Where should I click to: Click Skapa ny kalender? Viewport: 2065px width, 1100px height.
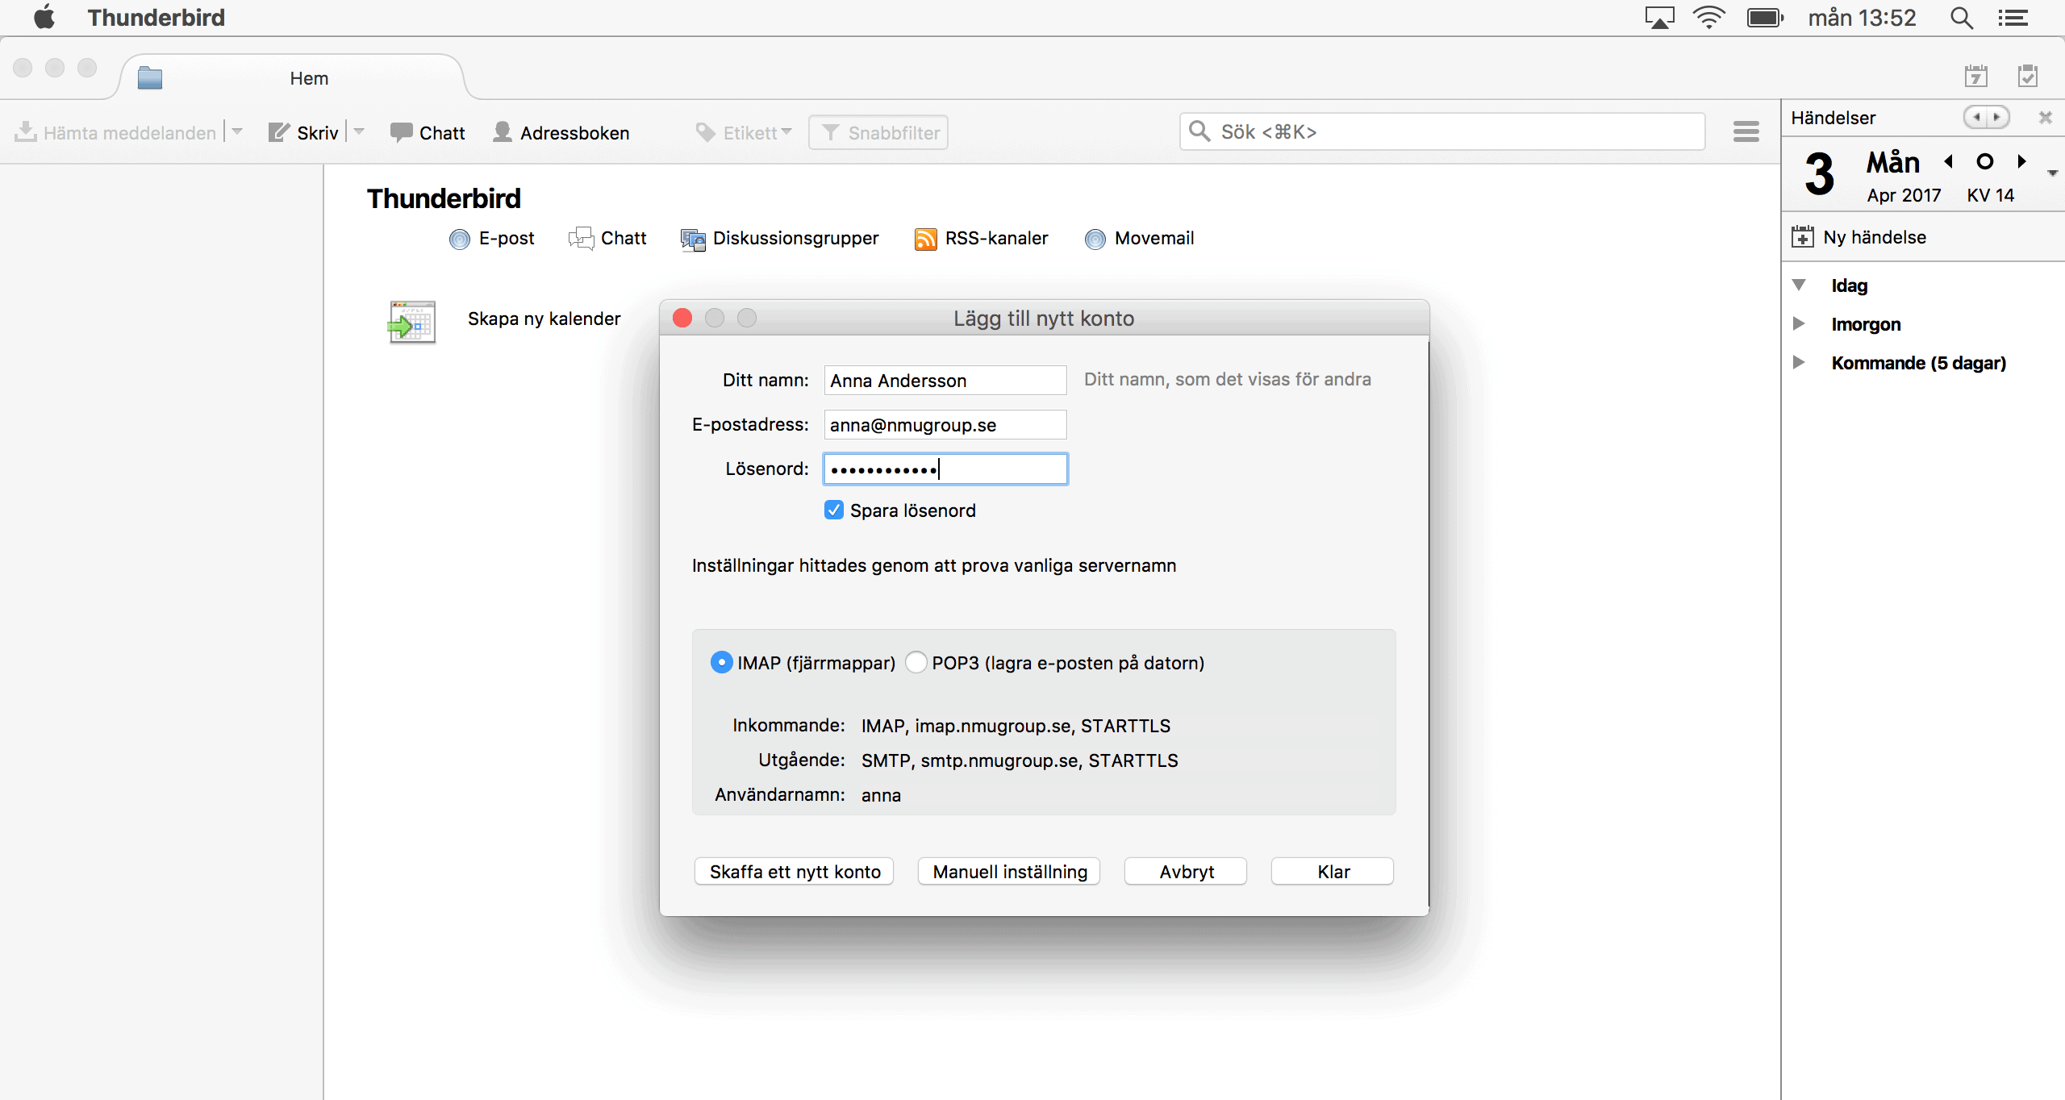[544, 319]
